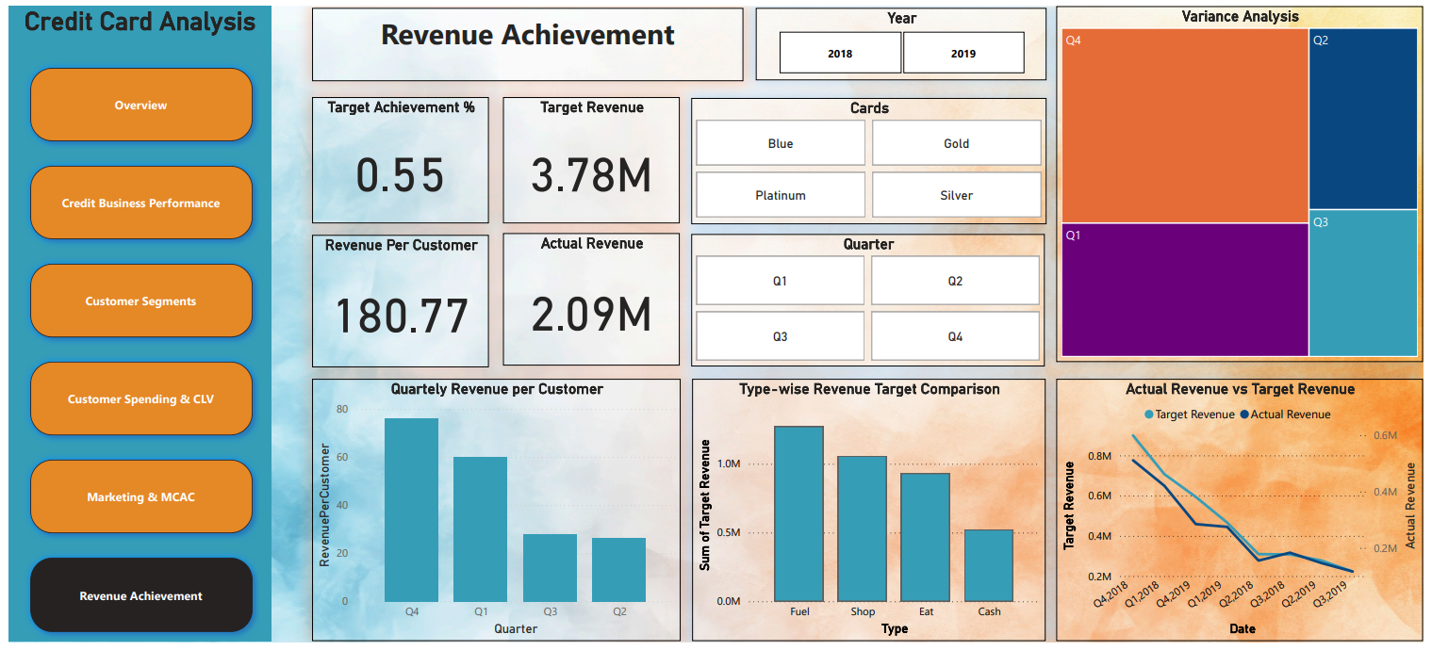
Task: Filter by quarter Q1 slicer
Action: (780, 281)
